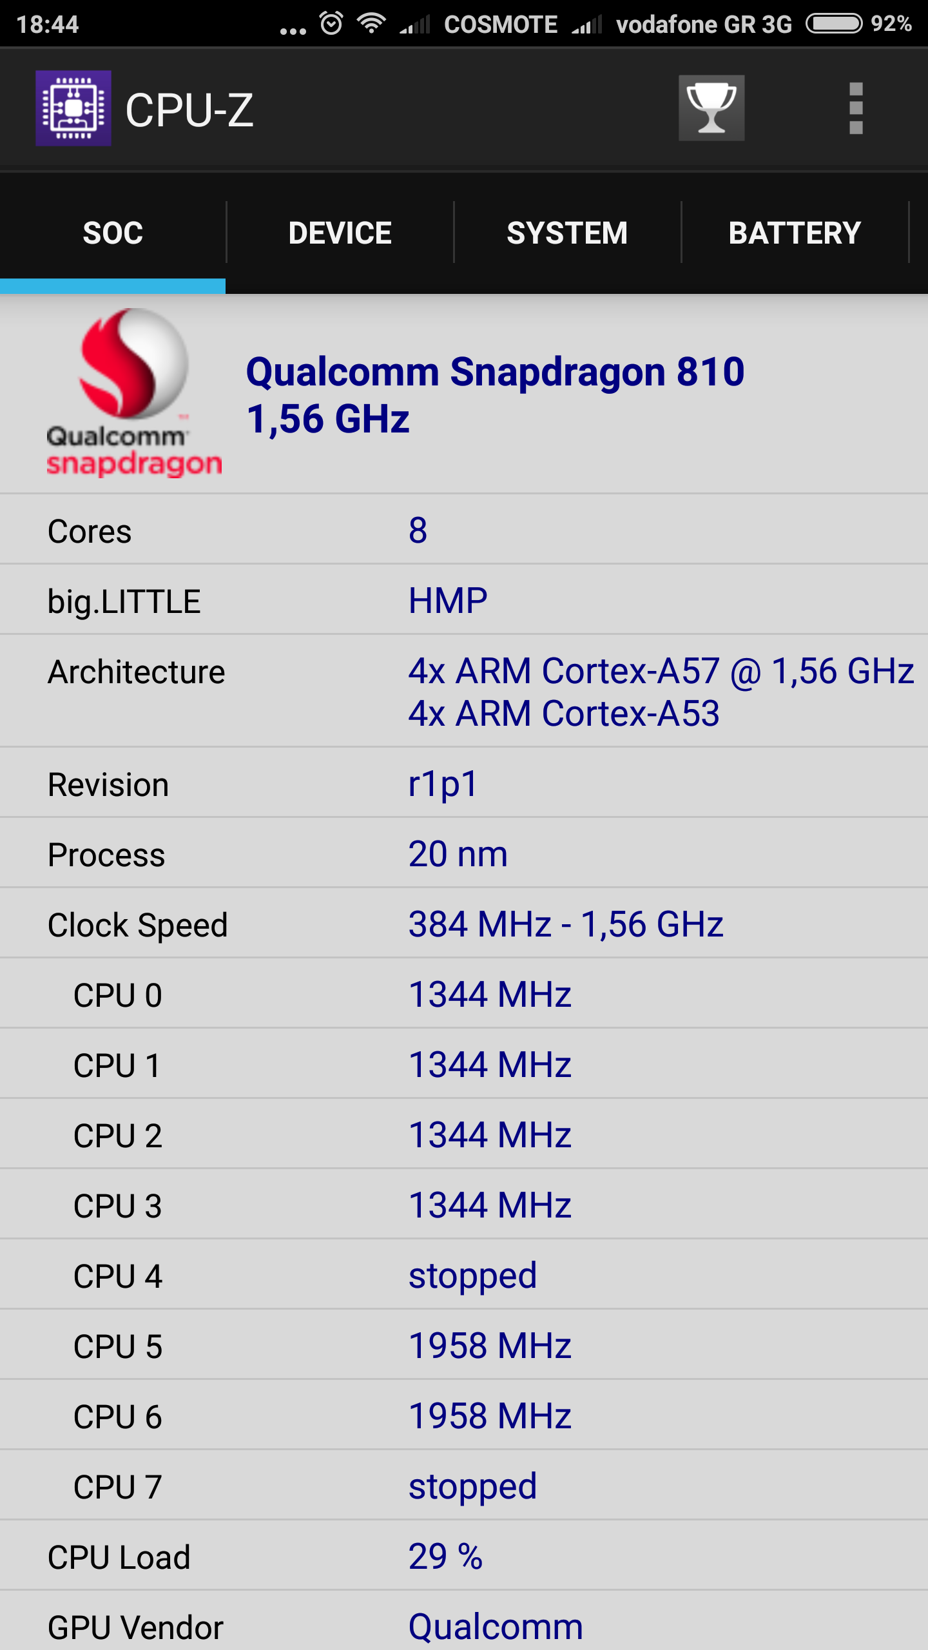Image resolution: width=928 pixels, height=1650 pixels.
Task: Open the three-dot overflow menu
Action: click(x=856, y=108)
